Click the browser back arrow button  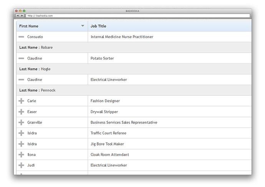click(x=18, y=16)
